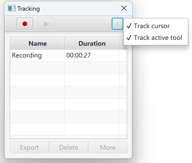Screen dimensions: 192x163
Task: Click the Track active tool checkmark
Action: pos(129,37)
